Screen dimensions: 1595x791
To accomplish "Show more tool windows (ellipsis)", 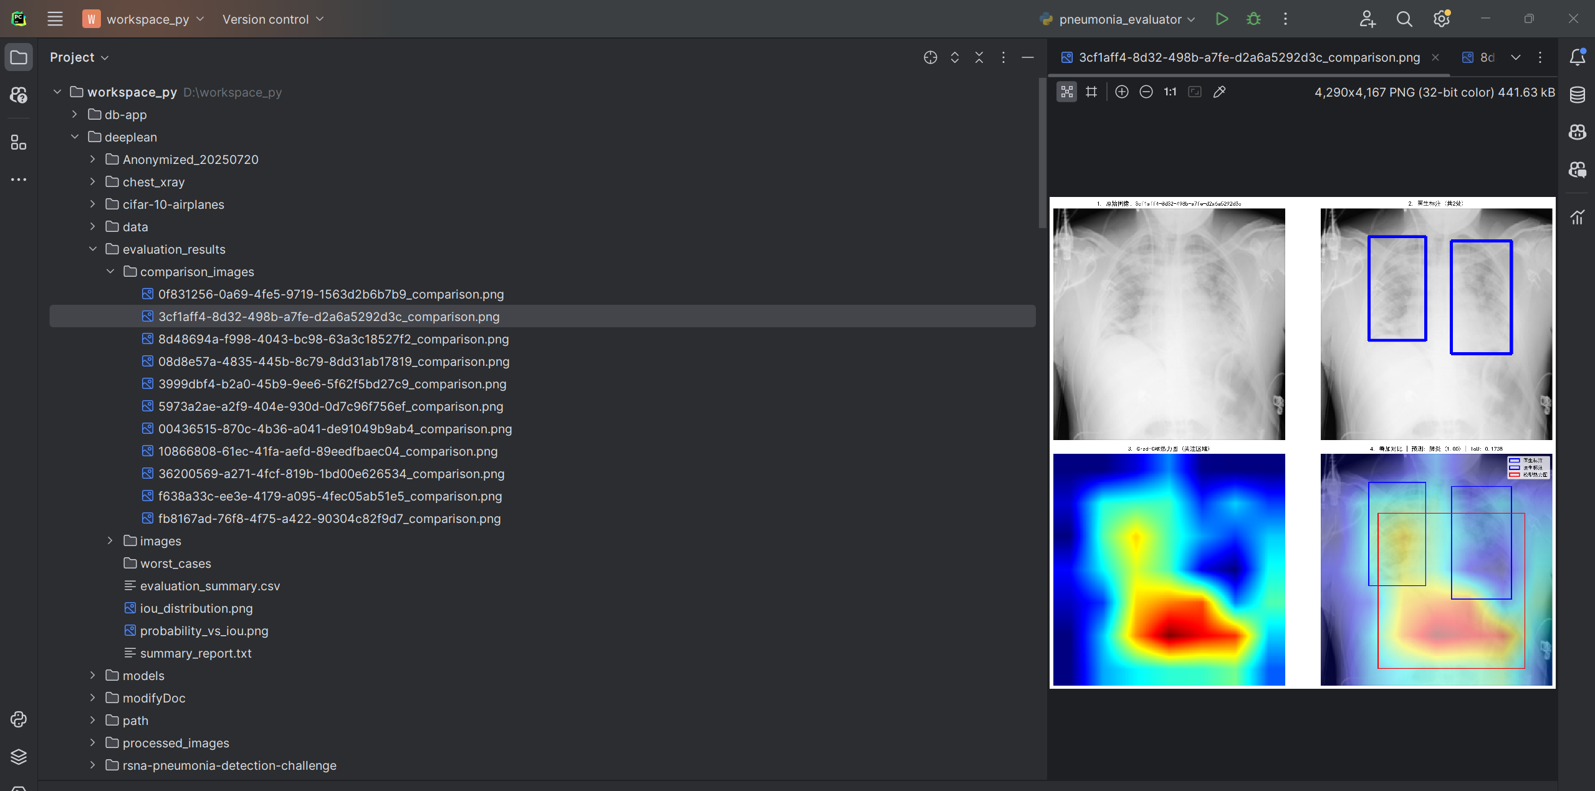I will pyautogui.click(x=19, y=180).
